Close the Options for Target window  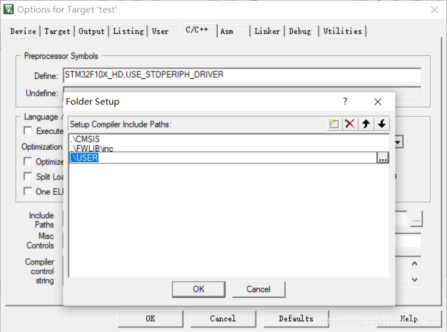pyautogui.click(x=434, y=10)
